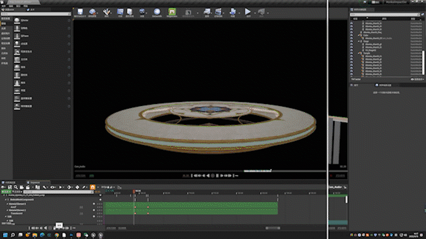
Task: Click the Datasmith import icon
Action: (157, 12)
